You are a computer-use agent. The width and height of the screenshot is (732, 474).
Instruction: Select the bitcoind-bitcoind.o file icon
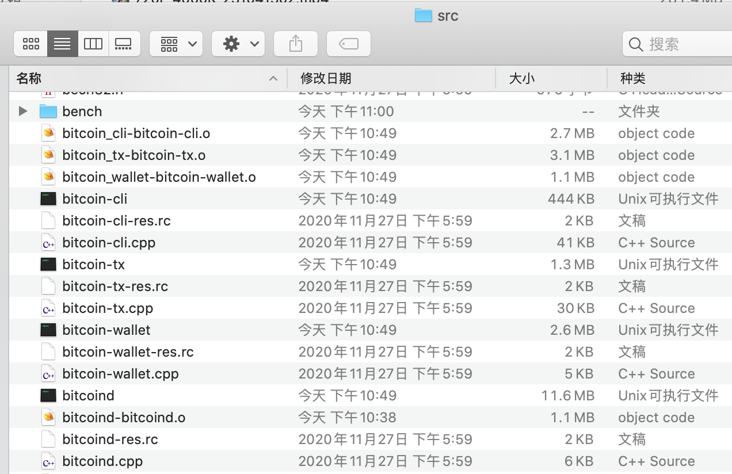[x=48, y=418]
